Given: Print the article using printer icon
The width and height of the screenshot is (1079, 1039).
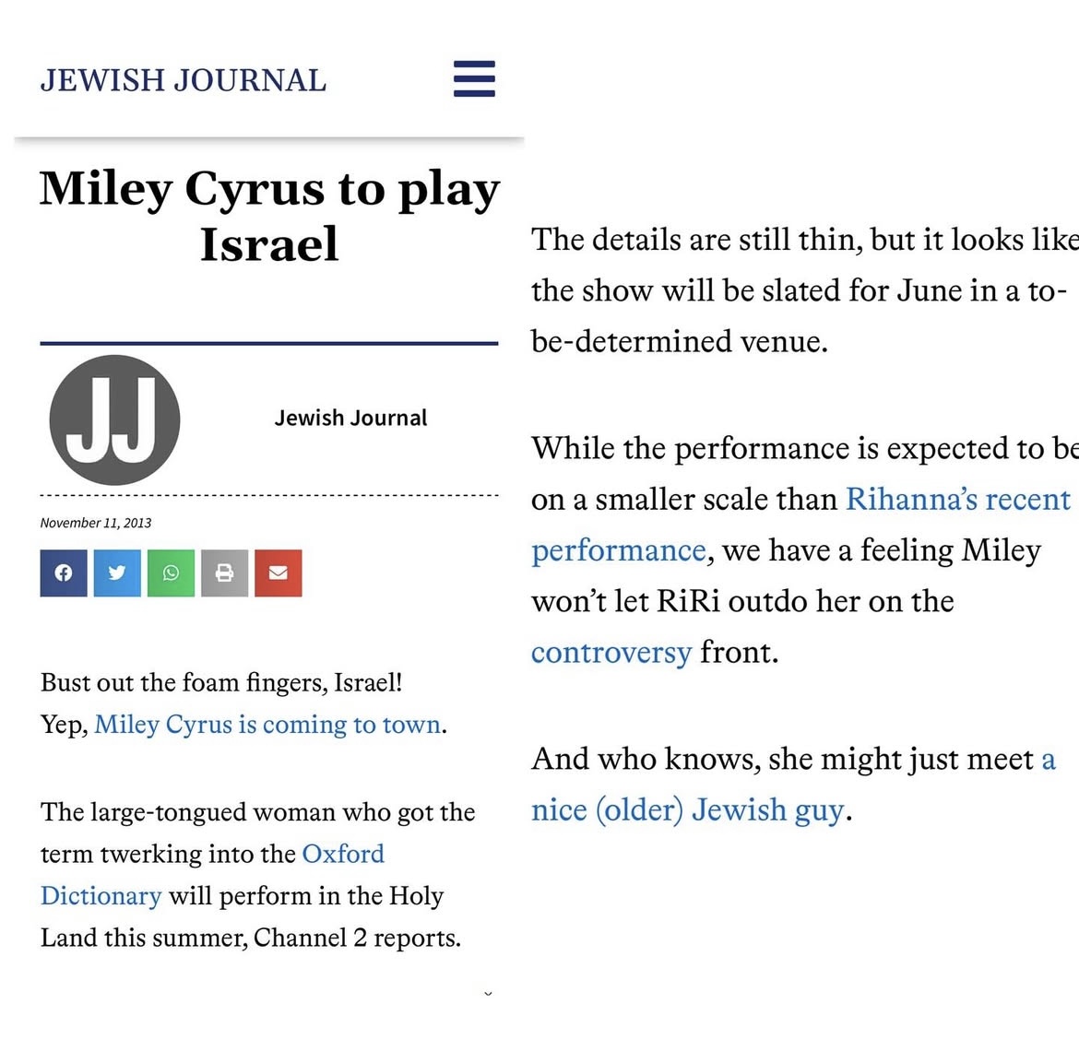Looking at the screenshot, I should pyautogui.click(x=224, y=573).
